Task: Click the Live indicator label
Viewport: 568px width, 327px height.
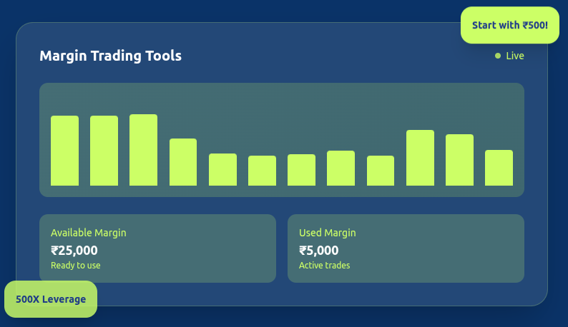Action: click(x=514, y=56)
